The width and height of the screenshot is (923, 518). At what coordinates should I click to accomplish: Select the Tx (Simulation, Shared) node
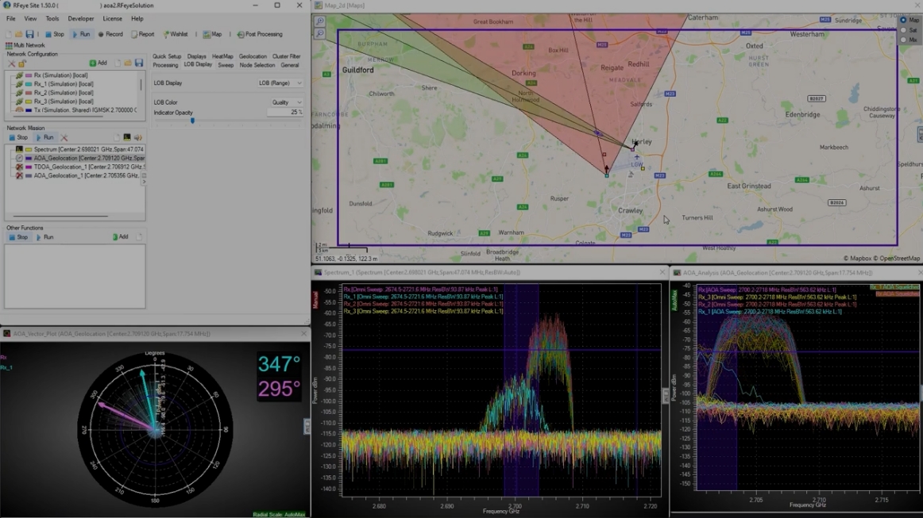pyautogui.click(x=85, y=110)
